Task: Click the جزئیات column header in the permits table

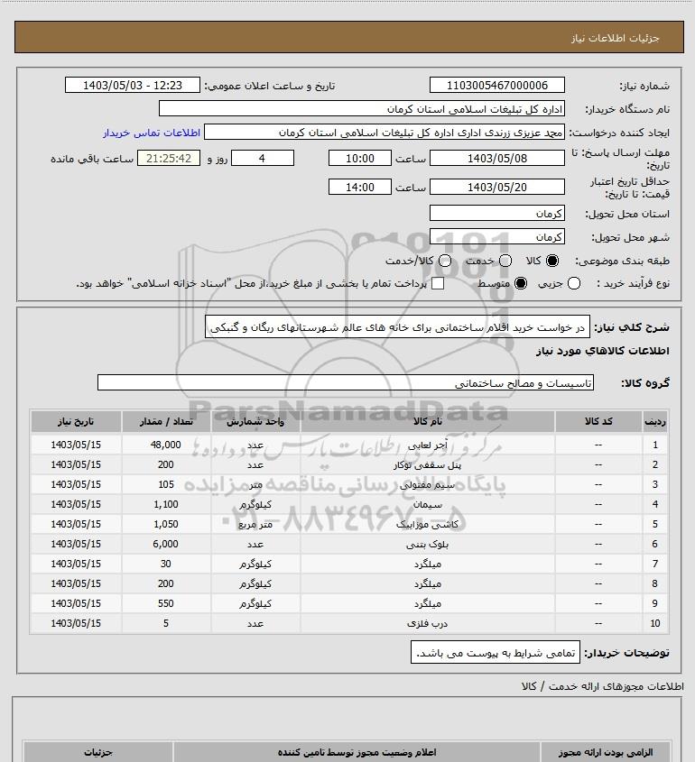Action: coord(98,752)
